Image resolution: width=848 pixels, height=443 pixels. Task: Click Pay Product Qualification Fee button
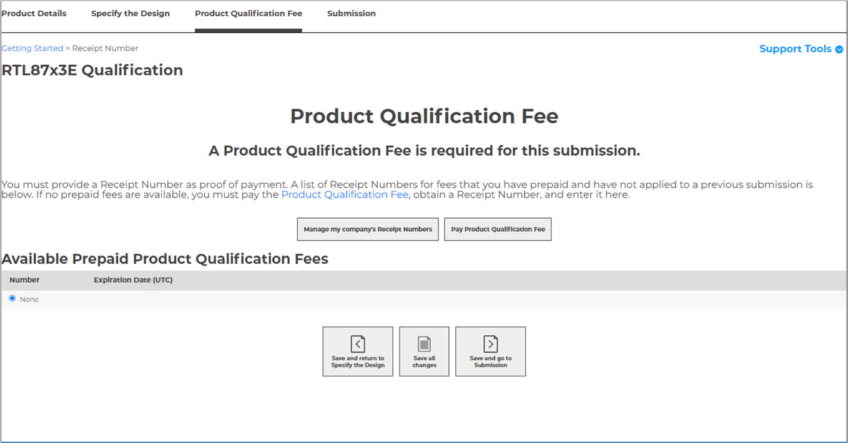498,229
